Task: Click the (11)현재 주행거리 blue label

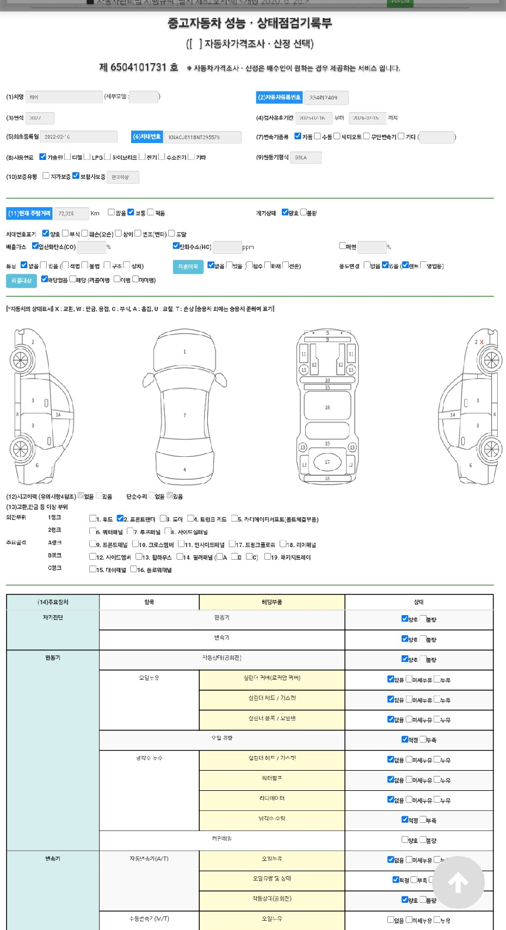Action: [29, 214]
